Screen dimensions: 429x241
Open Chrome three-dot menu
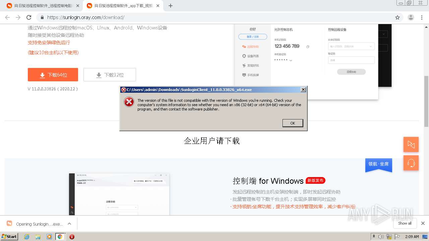[x=422, y=17]
